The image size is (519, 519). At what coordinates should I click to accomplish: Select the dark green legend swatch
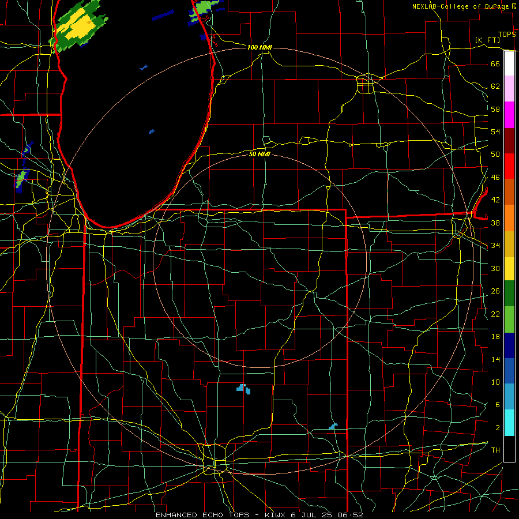point(509,294)
